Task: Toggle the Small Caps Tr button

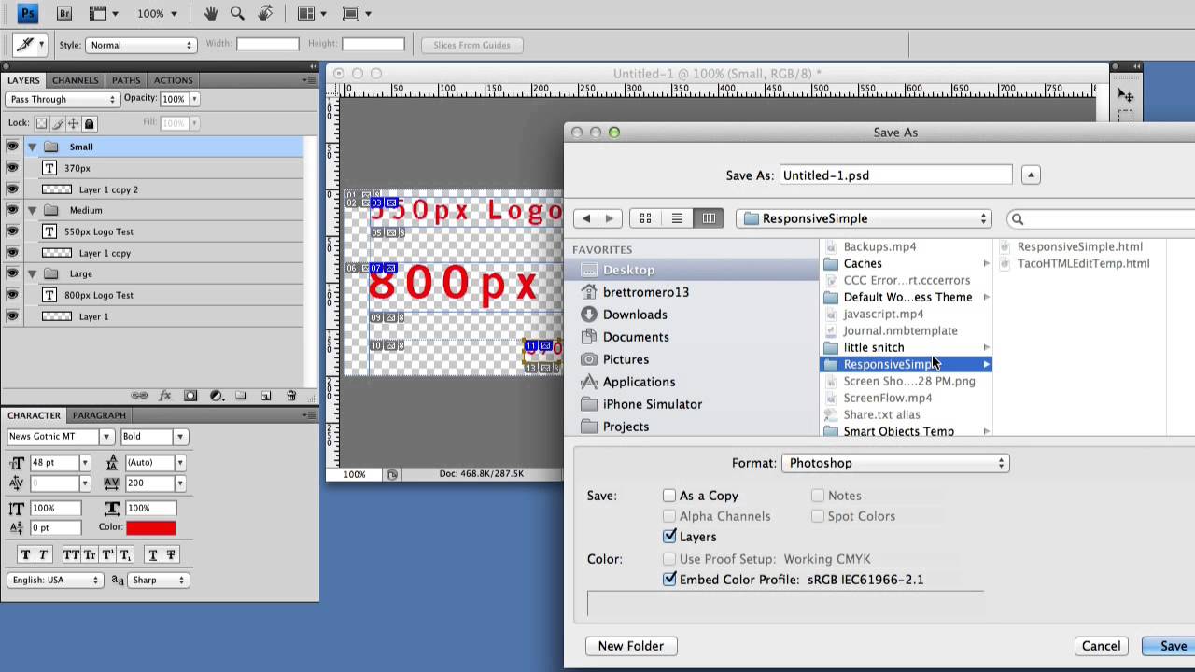Action: pyautogui.click(x=90, y=554)
